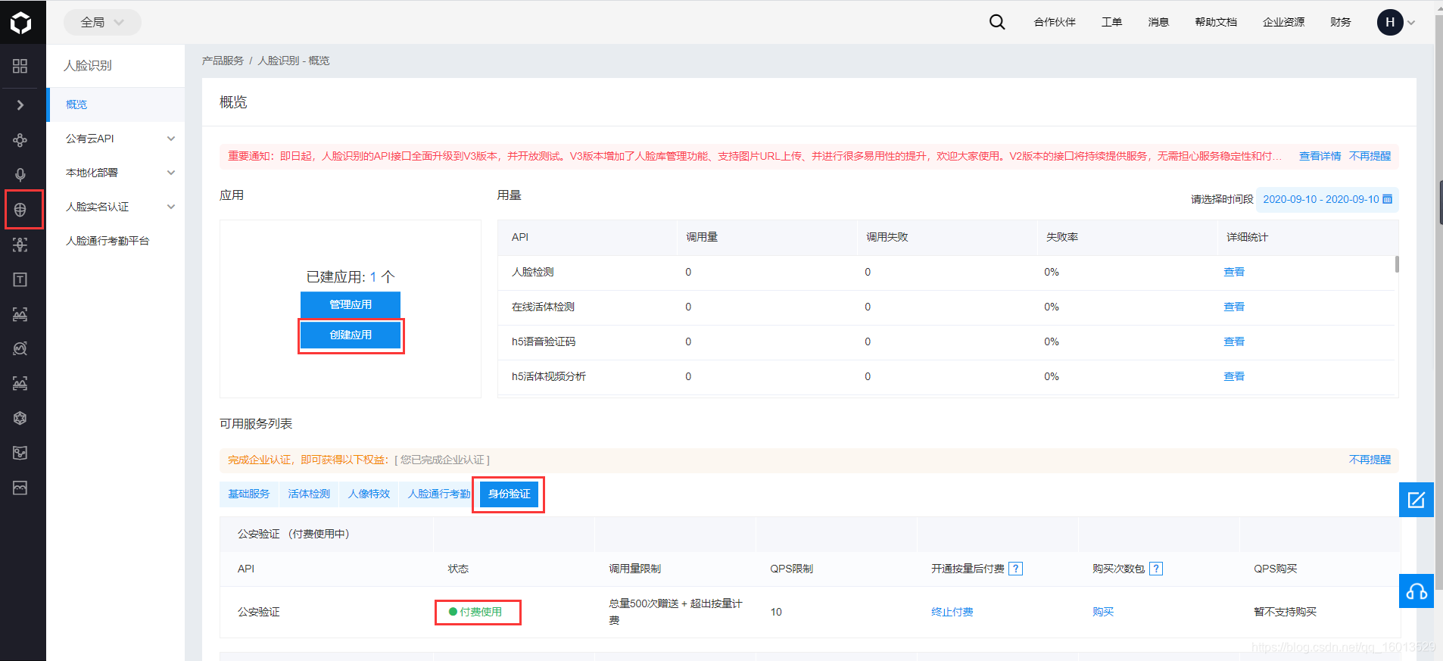View details for 在线活体检测 row
This screenshot has height=661, width=1443.
point(1234,307)
